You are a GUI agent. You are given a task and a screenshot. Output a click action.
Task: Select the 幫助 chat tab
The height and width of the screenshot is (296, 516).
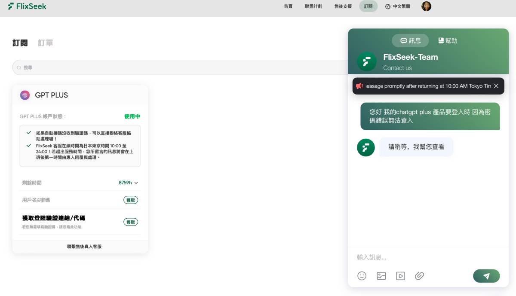pyautogui.click(x=448, y=40)
